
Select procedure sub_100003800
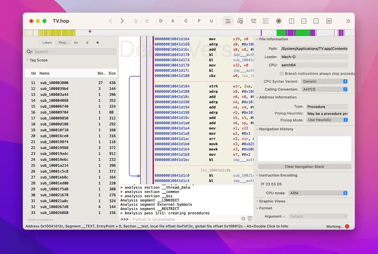click(x=71, y=83)
